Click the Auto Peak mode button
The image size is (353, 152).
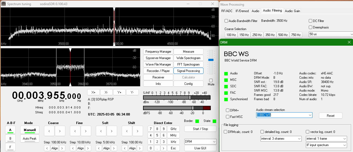point(30,139)
